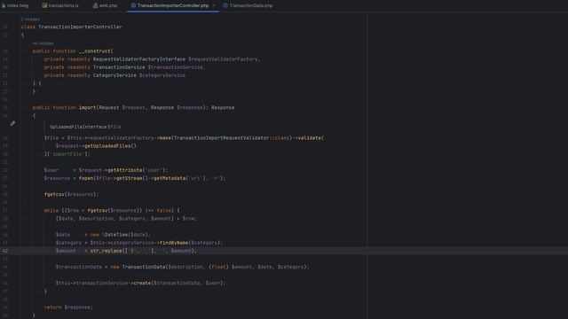Click the while keyword of the loop

click(51, 210)
